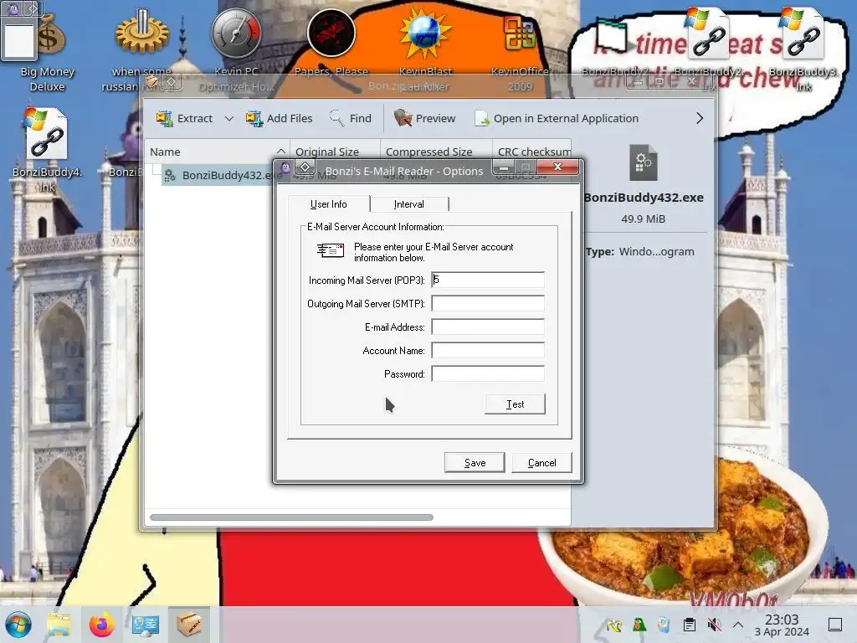Viewport: 857px width, 643px height.
Task: Click the archive app icon in window title bar
Action: [x=151, y=81]
